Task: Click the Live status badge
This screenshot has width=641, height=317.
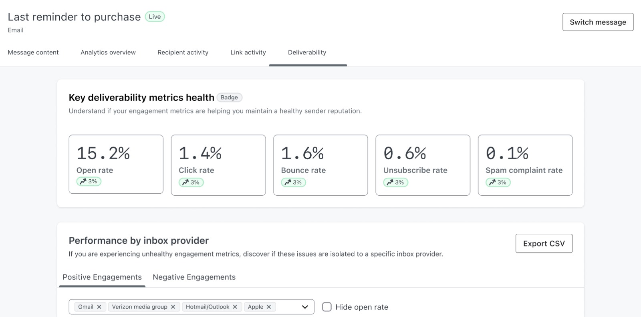Action: [x=155, y=17]
